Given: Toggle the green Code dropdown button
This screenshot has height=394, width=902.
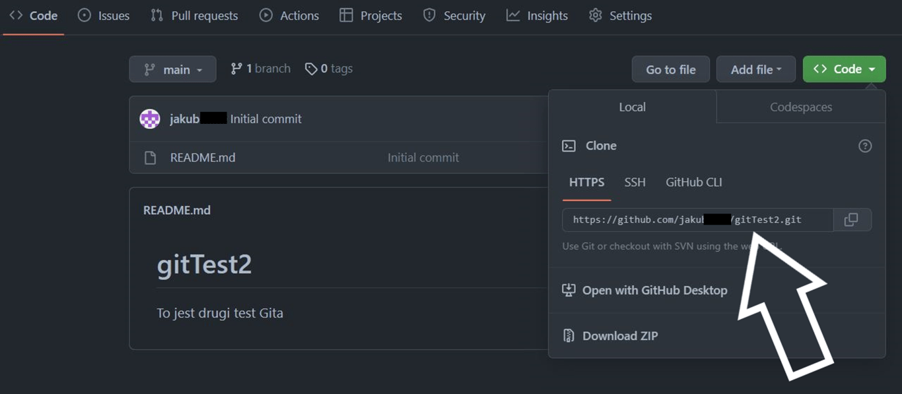Looking at the screenshot, I should point(845,69).
